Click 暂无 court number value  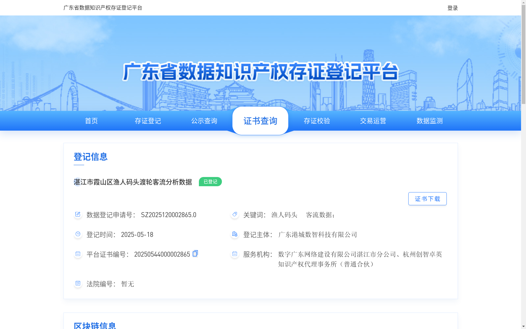128,284
